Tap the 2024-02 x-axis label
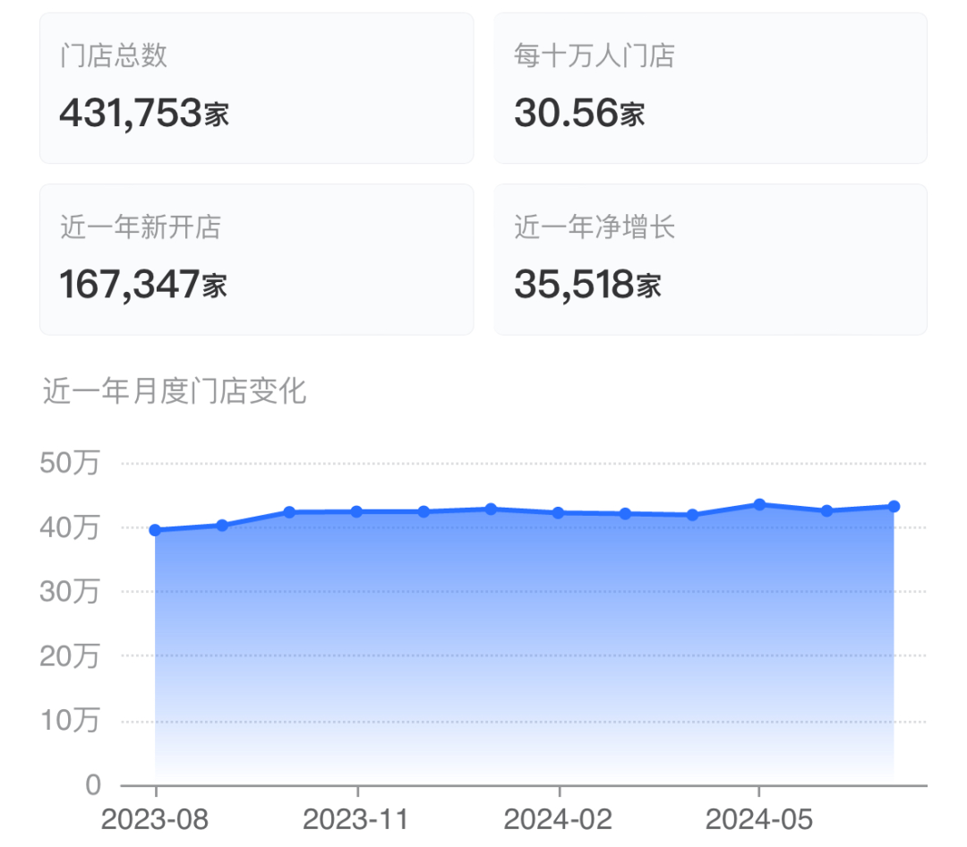Viewport: 967px width, 847px height. (x=557, y=818)
